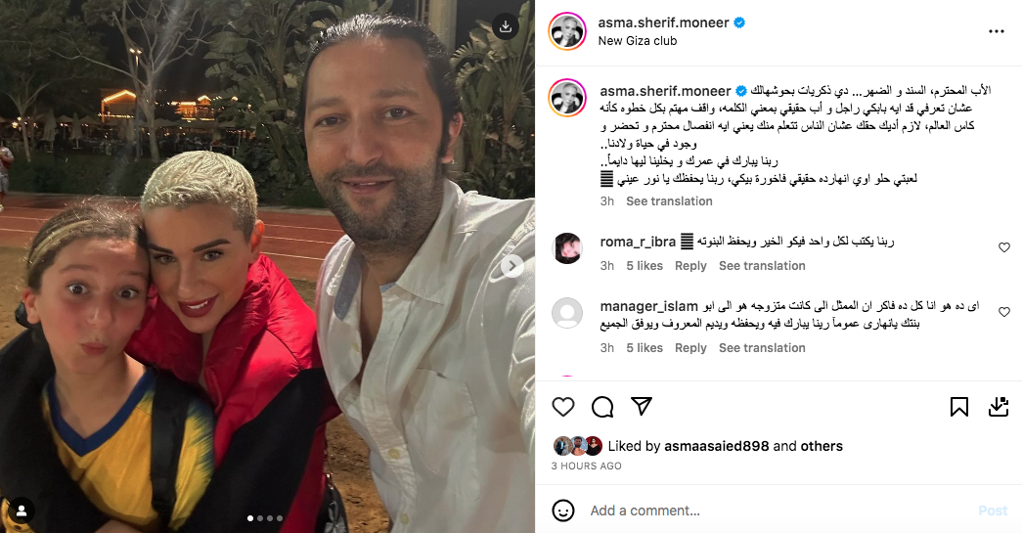This screenshot has height=533, width=1022.
Task: Advance to next photo with arrow
Action: coord(512,265)
